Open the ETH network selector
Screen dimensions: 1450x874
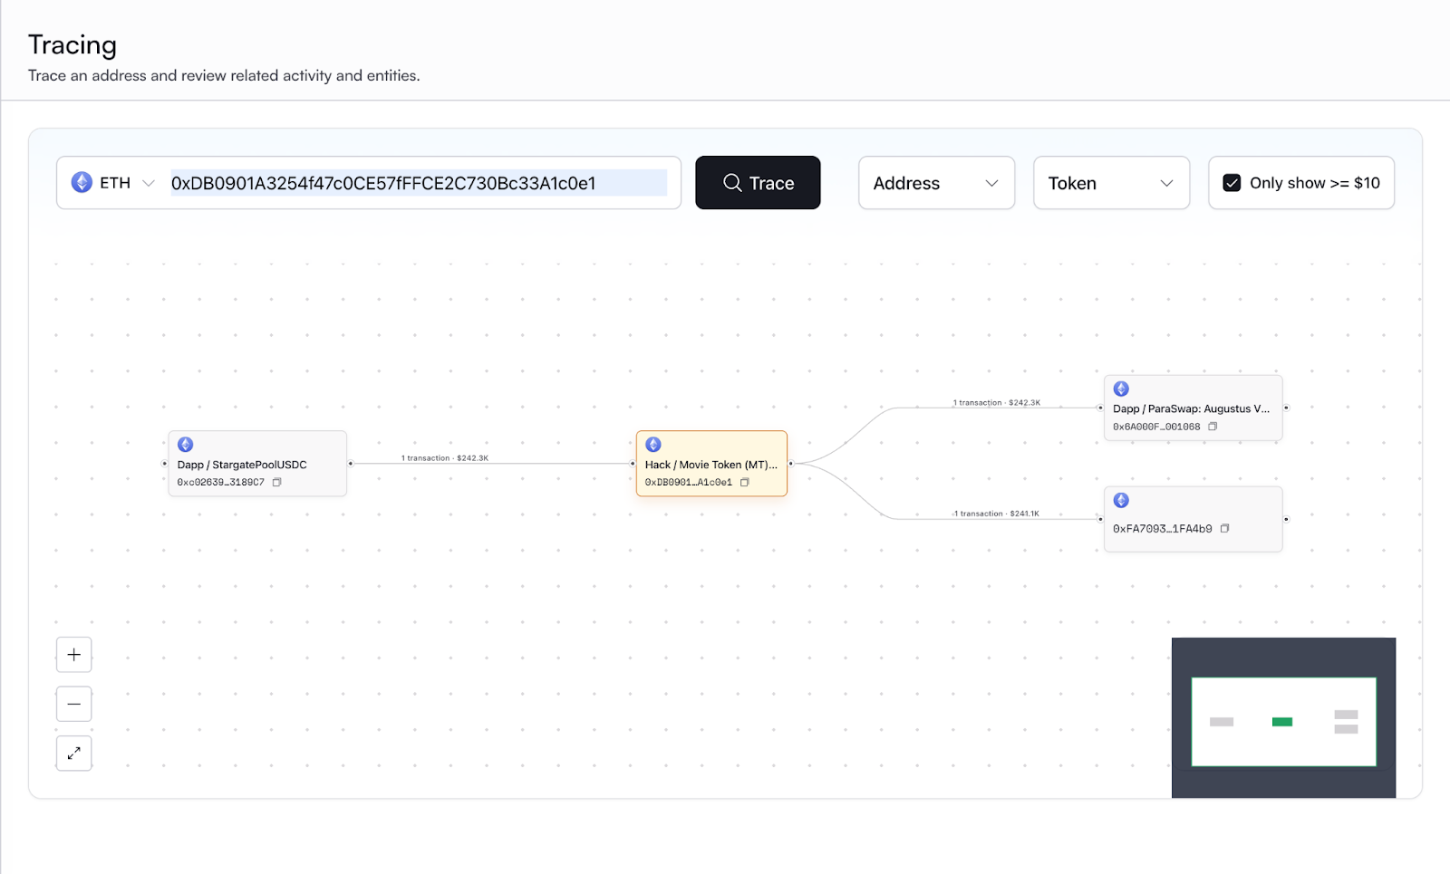click(113, 183)
